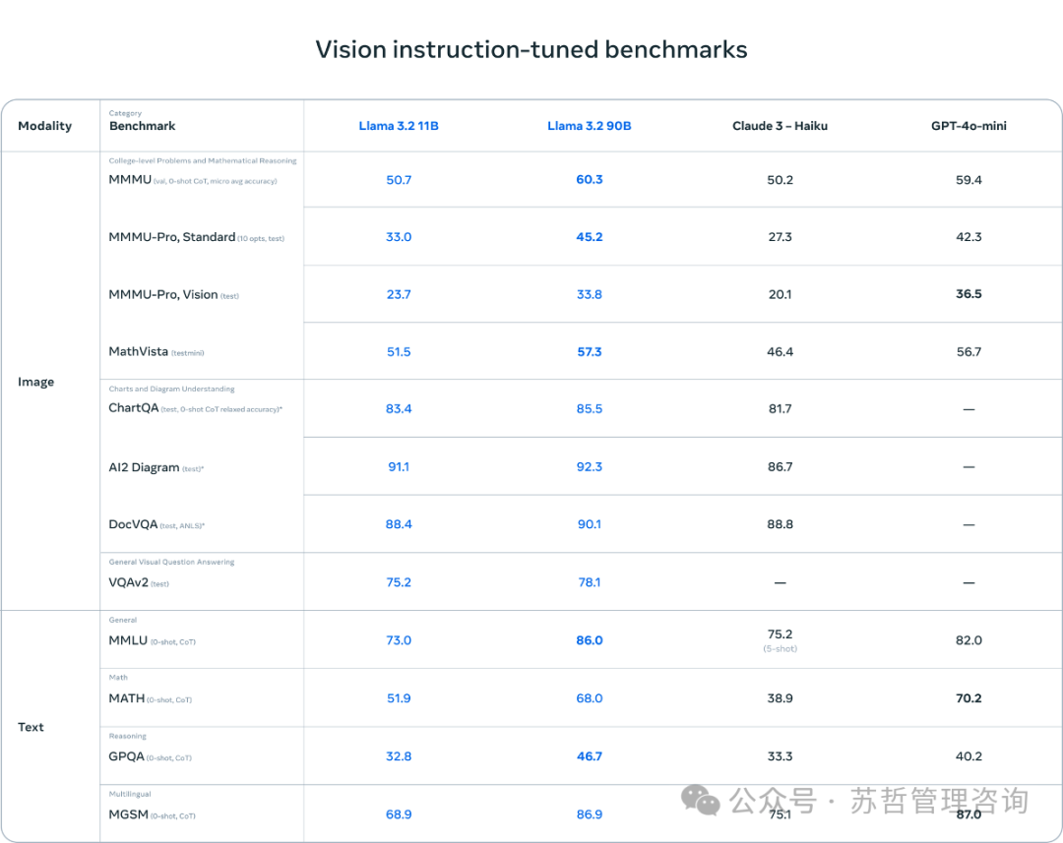Image resolution: width=1063 pixels, height=843 pixels.
Task: Select the GPT-4o-mini column header
Action: pyautogui.click(x=969, y=126)
